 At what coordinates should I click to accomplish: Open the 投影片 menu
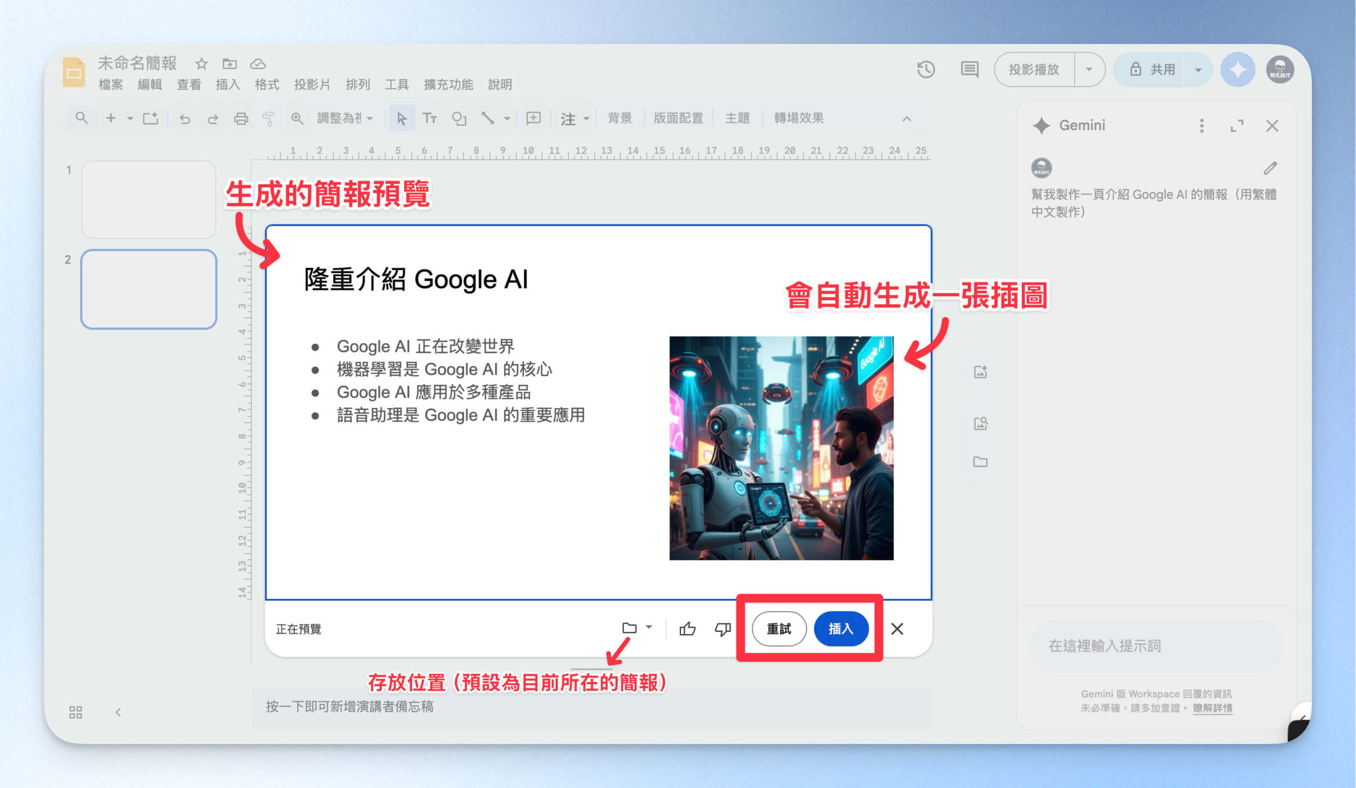[x=312, y=84]
